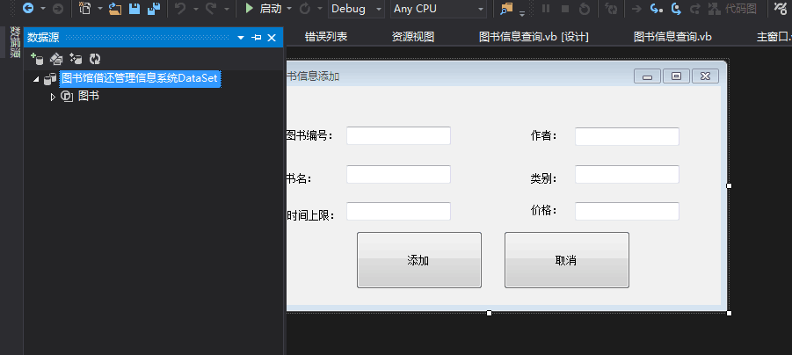Click the refresh icon next to 启动
This screenshot has height=355, width=792.
click(x=304, y=9)
